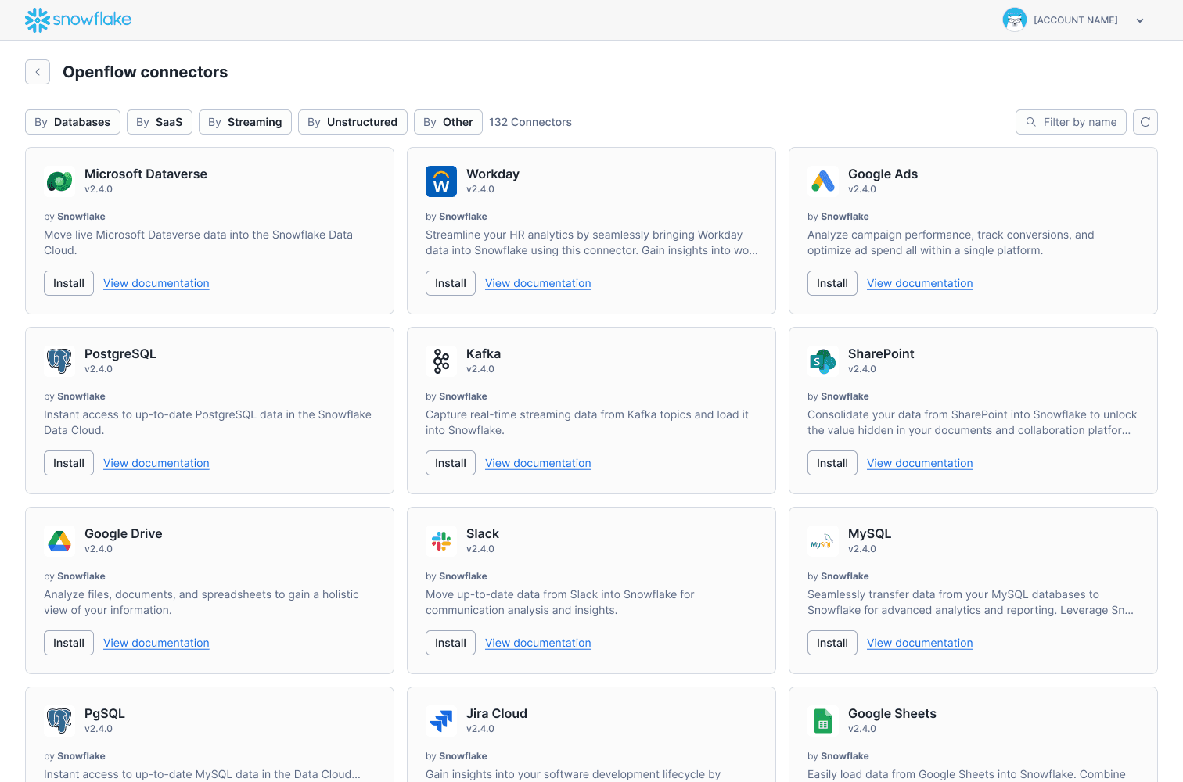Viewport: 1183px width, 782px height.
Task: Install the Kafka connector
Action: pos(451,463)
